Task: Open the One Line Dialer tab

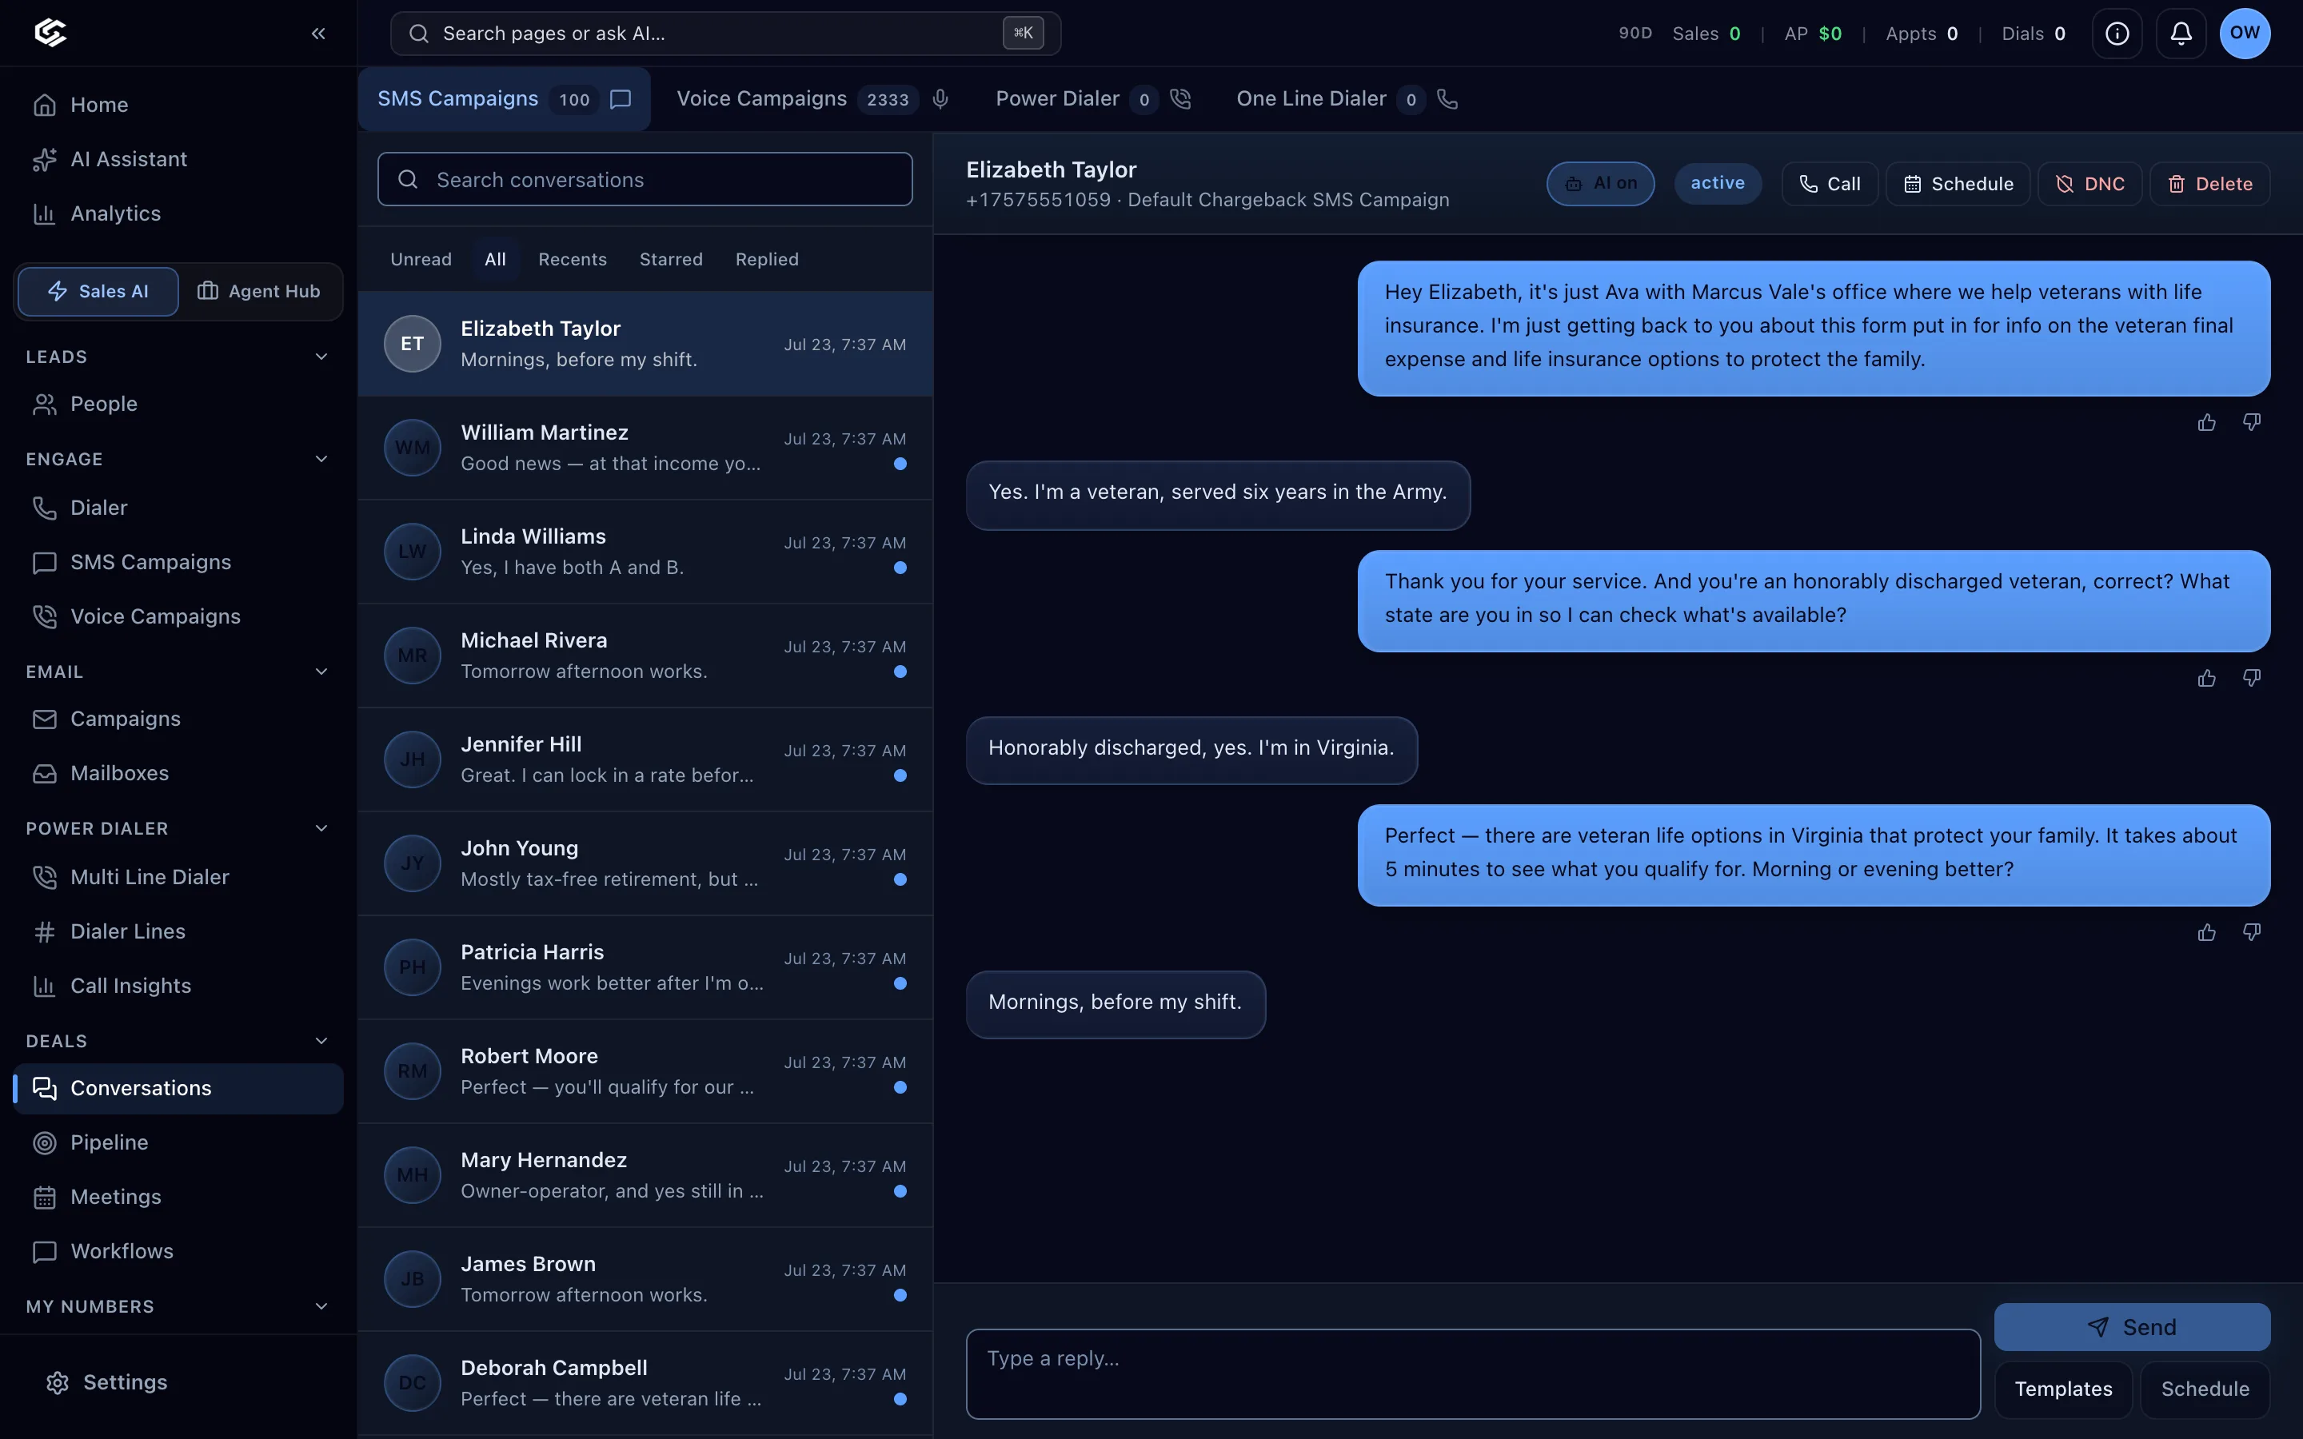Action: tap(1347, 99)
